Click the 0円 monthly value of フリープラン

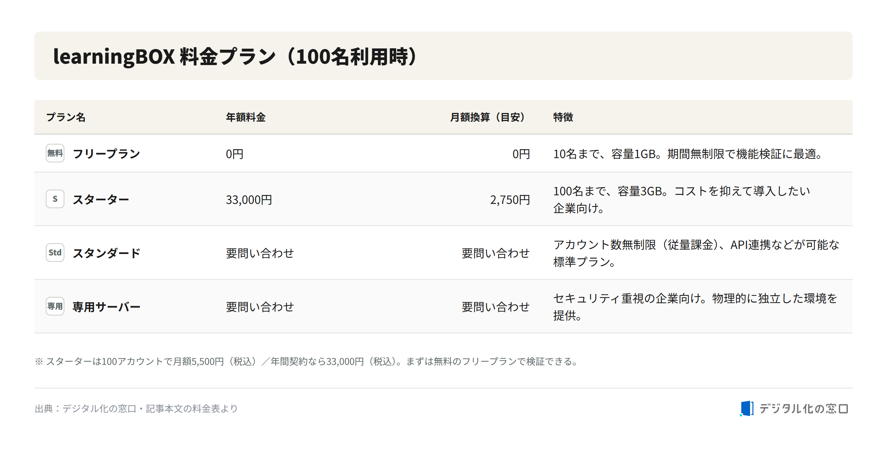pos(521,154)
